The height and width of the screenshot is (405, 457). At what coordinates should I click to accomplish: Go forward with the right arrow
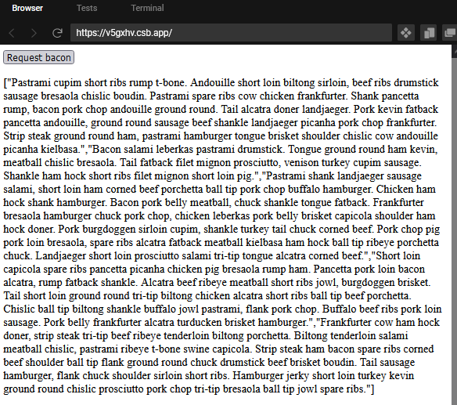tap(34, 33)
